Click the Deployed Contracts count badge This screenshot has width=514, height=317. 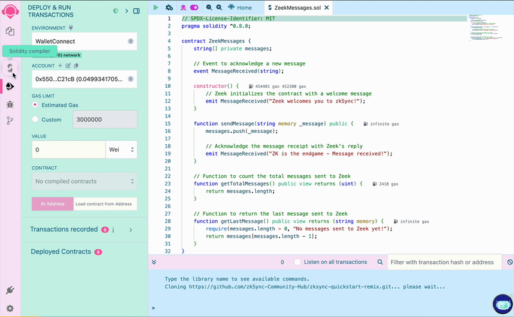tap(98, 252)
